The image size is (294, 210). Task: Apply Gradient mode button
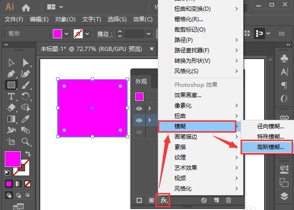[18, 184]
